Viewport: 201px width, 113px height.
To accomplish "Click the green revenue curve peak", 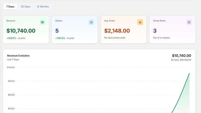I will [x=189, y=73].
